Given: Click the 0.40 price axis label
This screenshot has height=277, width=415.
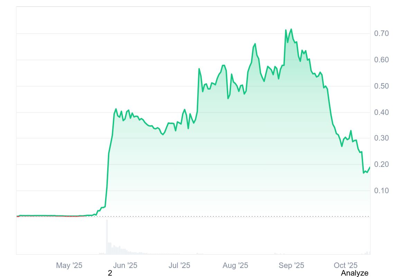Looking at the screenshot, I should tap(381, 113).
